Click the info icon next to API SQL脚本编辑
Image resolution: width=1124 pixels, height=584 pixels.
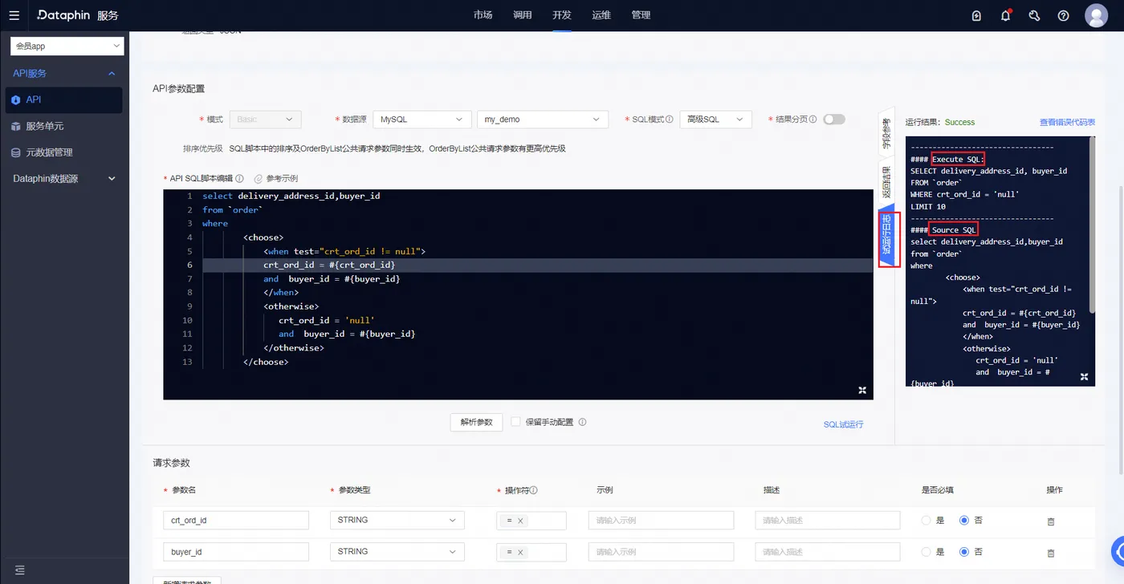click(x=239, y=178)
